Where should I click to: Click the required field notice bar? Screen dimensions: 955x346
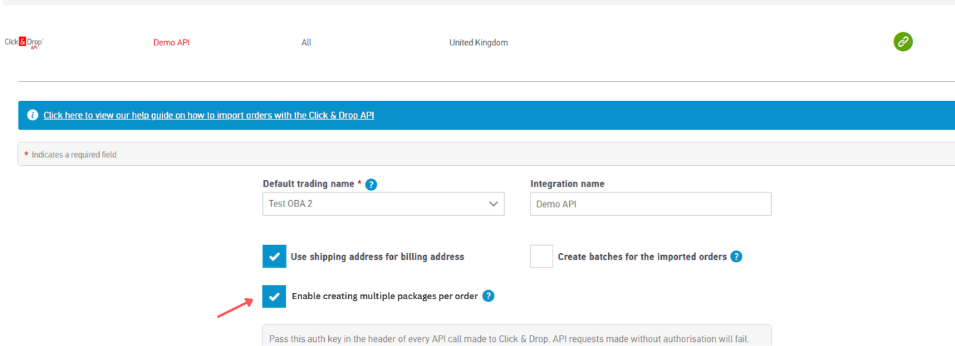[x=482, y=155]
